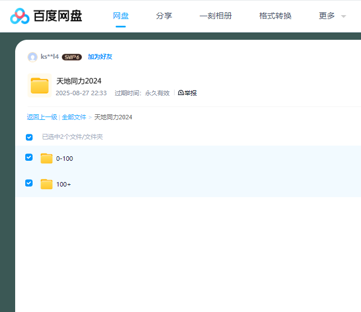Open the 100+ folder via its icon

(x=47, y=184)
